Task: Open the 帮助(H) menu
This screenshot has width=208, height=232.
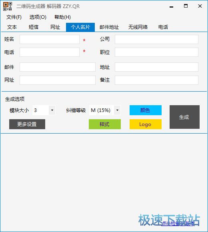Action: coord(62,17)
